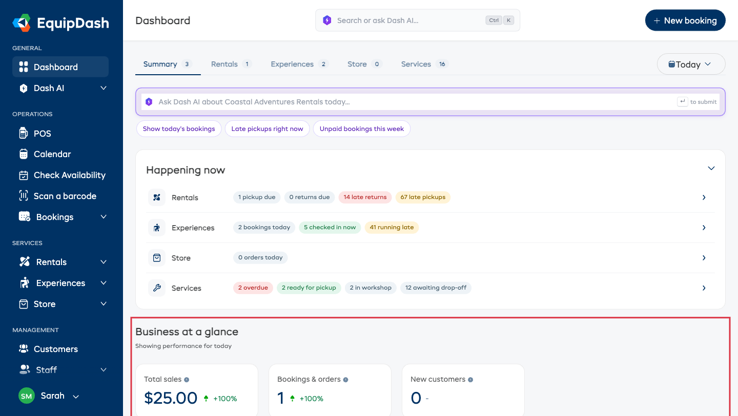Click the enter-key submit icon
The height and width of the screenshot is (416, 738).
point(682,102)
